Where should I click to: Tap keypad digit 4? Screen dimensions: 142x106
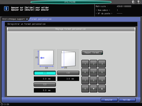pyautogui.click(x=85, y=72)
